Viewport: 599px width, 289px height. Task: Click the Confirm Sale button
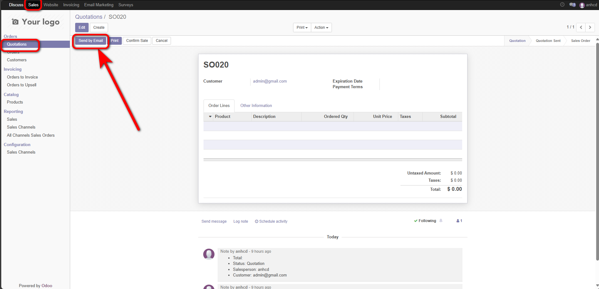(137, 41)
